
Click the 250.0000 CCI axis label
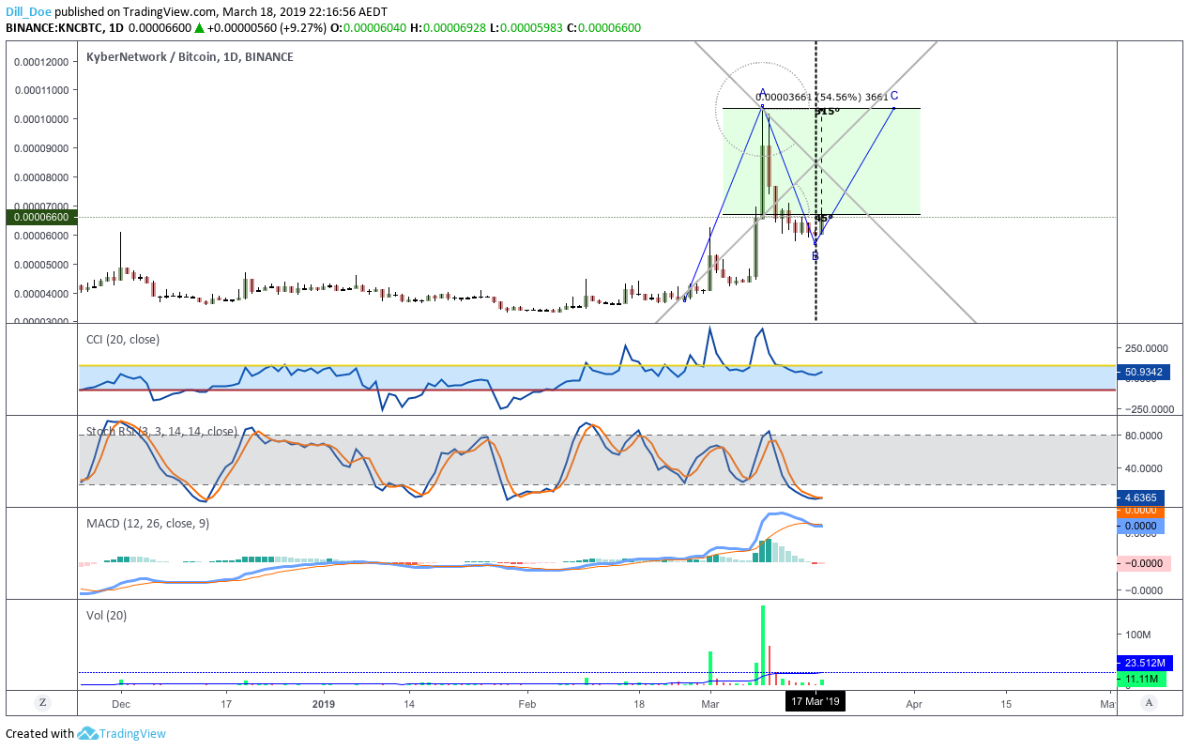pyautogui.click(x=1145, y=348)
